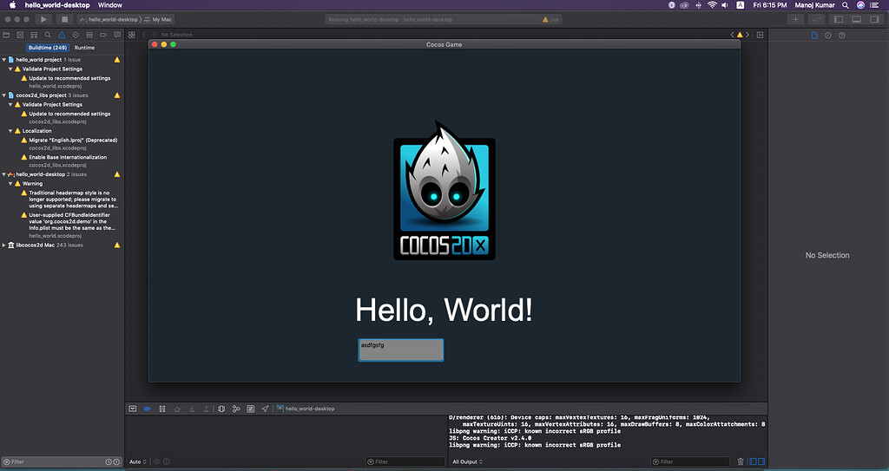Click the issue navigator Filter field
The width and height of the screenshot is (889, 471).
pos(62,462)
